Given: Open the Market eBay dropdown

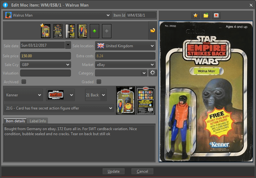Looking at the screenshot, I should point(125,65).
